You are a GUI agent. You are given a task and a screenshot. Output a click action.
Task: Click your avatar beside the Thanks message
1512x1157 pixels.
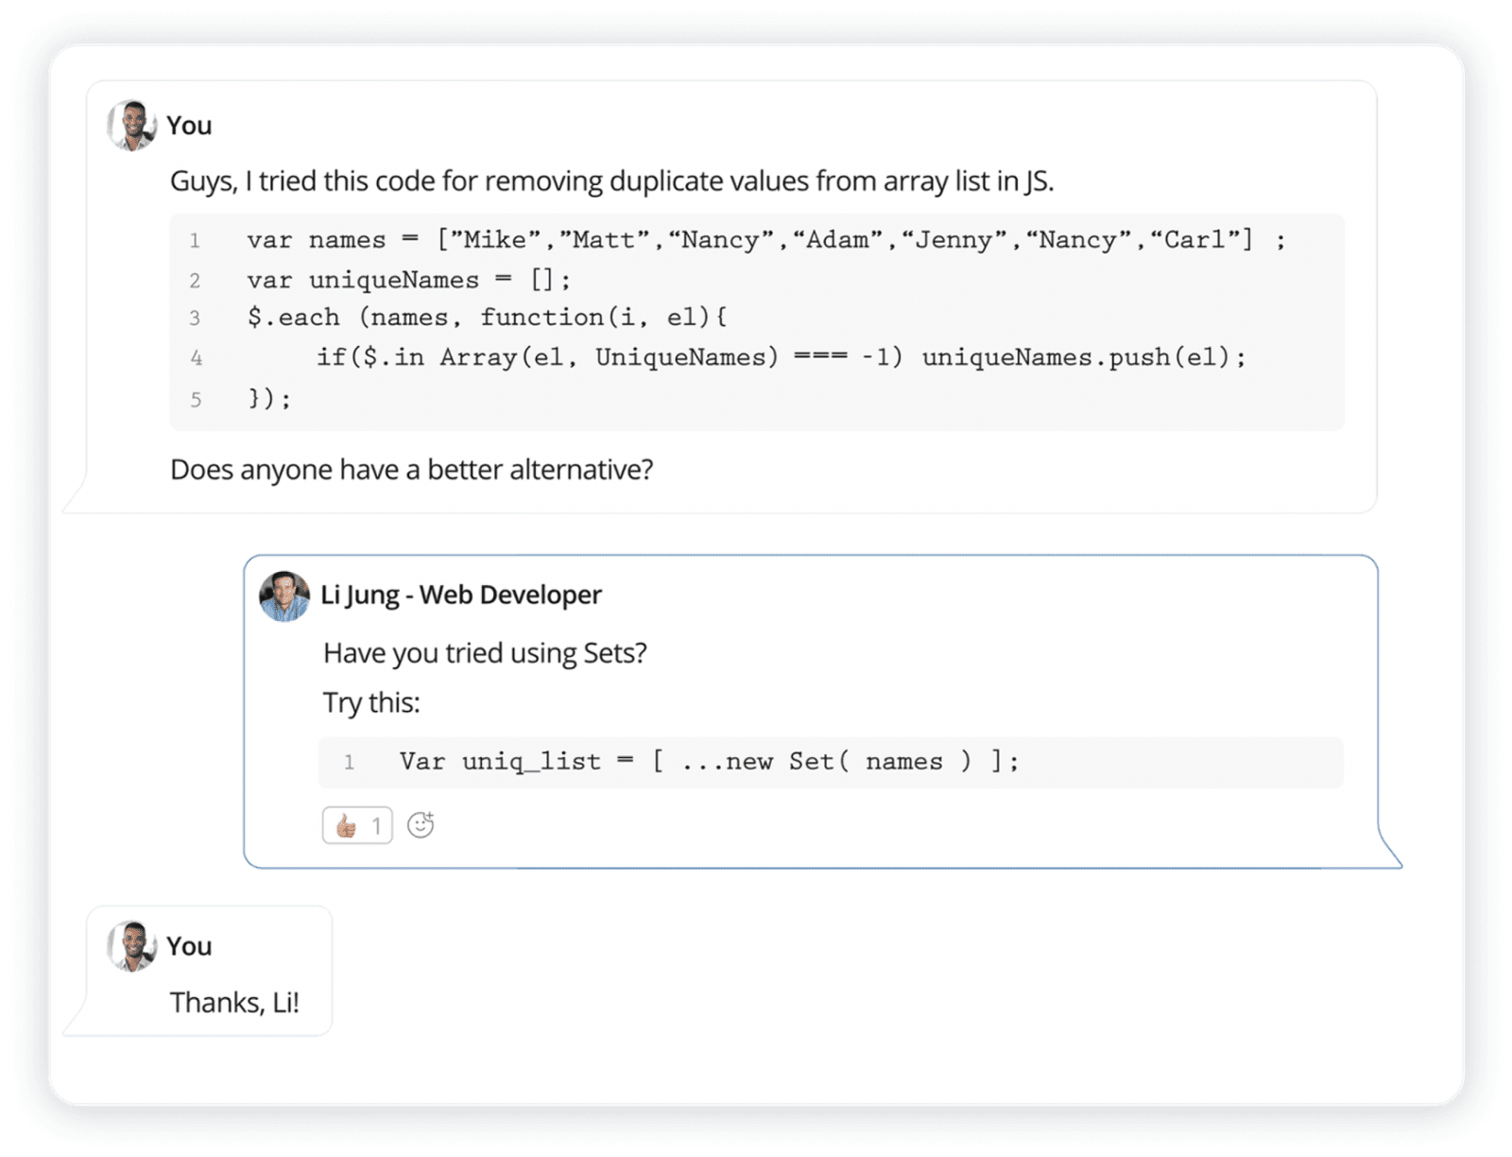click(131, 946)
